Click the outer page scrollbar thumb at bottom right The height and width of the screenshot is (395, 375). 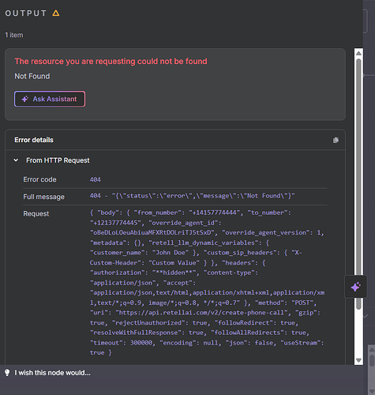(x=372, y=361)
